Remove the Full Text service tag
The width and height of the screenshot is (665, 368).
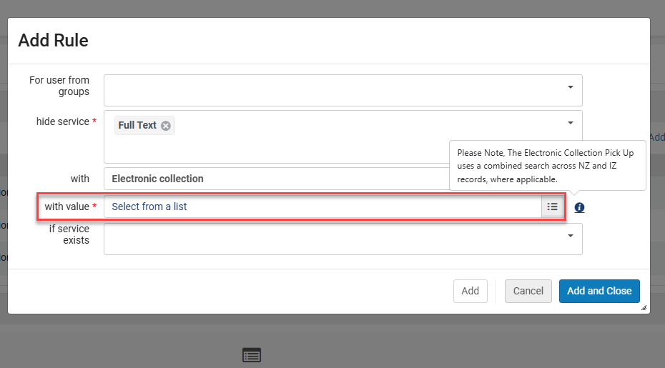coord(166,126)
